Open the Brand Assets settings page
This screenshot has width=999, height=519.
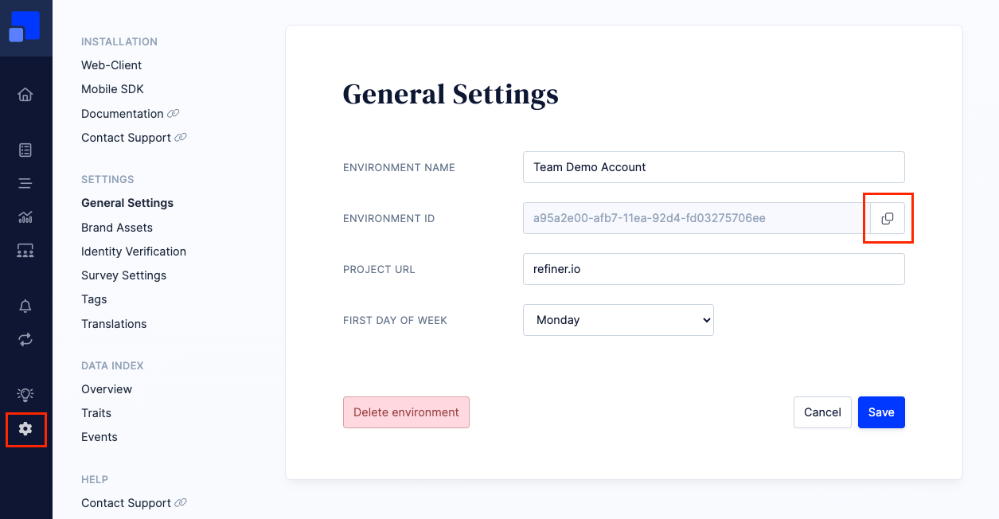(x=117, y=228)
